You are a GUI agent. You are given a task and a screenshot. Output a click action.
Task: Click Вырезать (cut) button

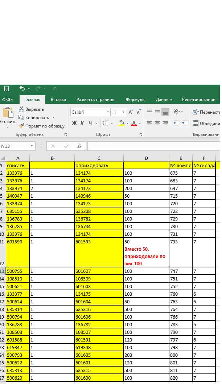coord(31,109)
